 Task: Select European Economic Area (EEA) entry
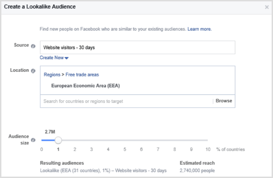point(86,86)
